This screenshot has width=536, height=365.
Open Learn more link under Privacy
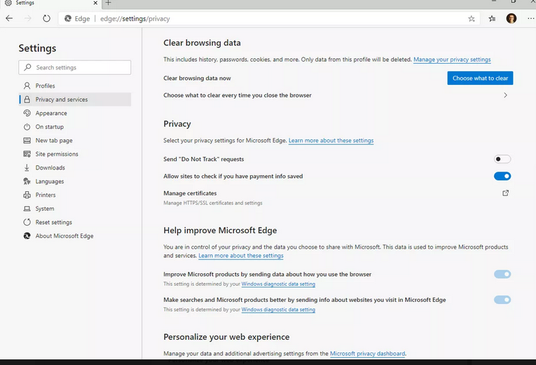(x=331, y=140)
